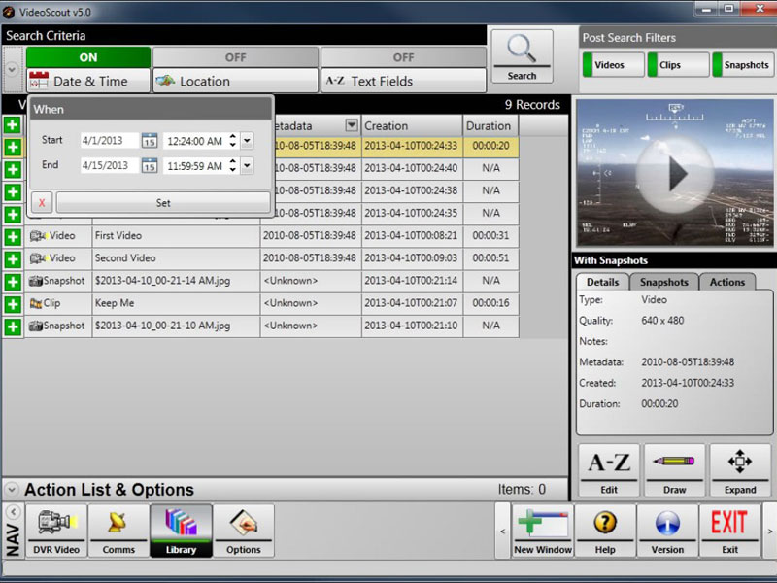Click green plus beside highlighted top row
The width and height of the screenshot is (777, 583).
[13, 147]
